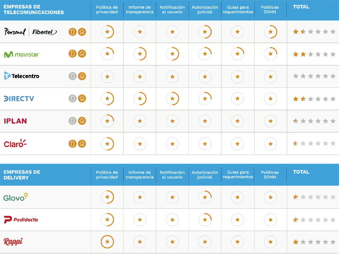339x254 pixels.
Task: Click Glovo's Autorización judicial star circle
Action: pyautogui.click(x=205, y=197)
